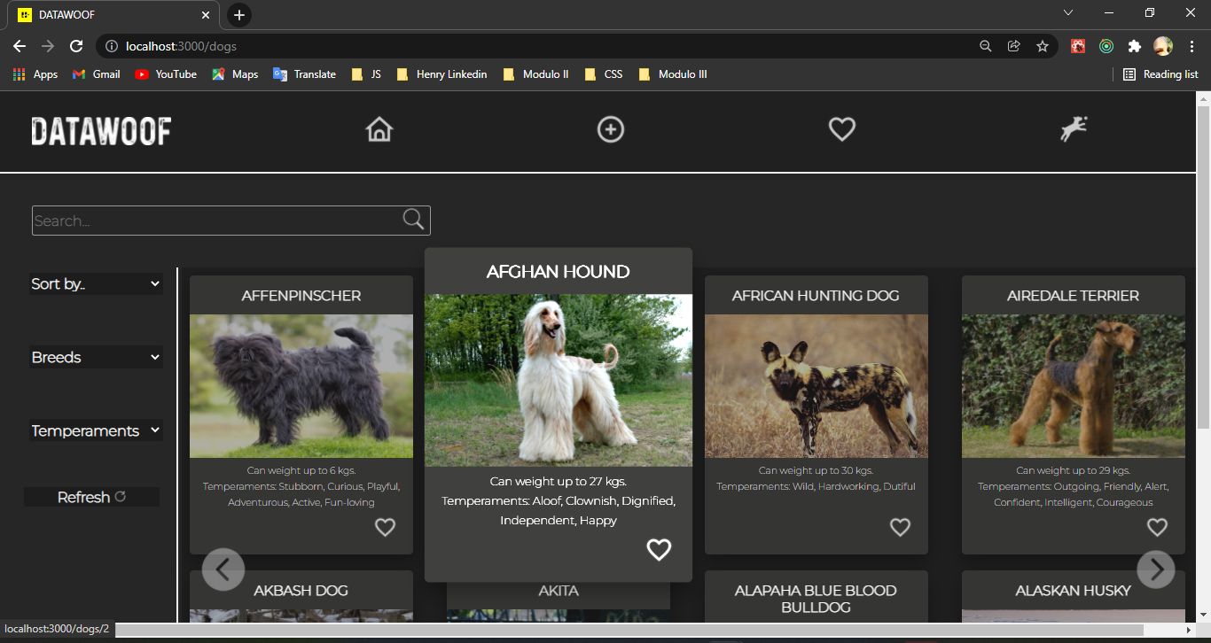The image size is (1211, 643).
Task: Advance the carousel with the right arrow
Action: 1156,569
